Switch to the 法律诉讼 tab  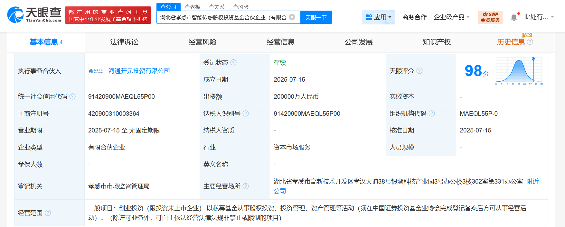124,42
